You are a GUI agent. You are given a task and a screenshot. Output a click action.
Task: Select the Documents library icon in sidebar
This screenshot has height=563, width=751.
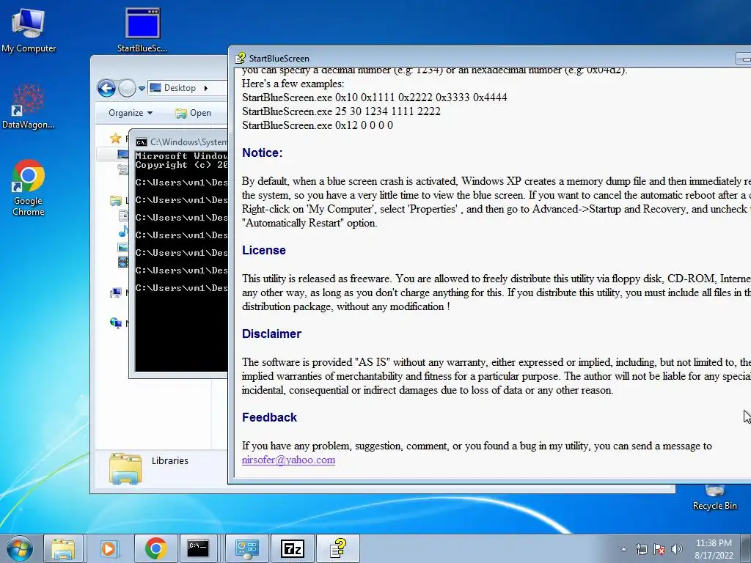pyautogui.click(x=123, y=216)
